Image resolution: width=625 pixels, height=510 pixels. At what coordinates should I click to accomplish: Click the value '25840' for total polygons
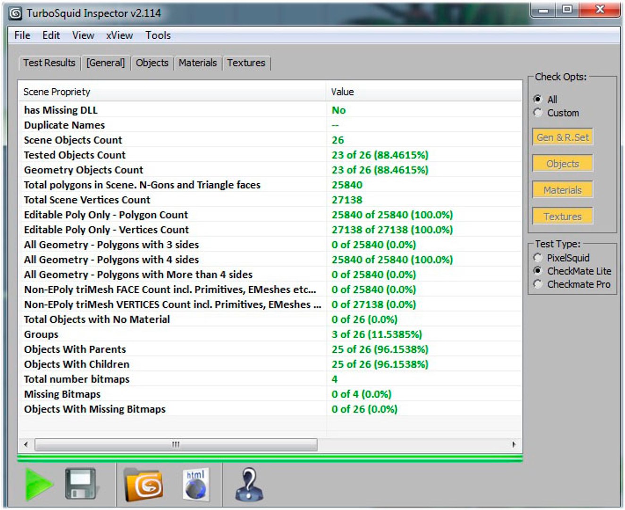point(347,185)
